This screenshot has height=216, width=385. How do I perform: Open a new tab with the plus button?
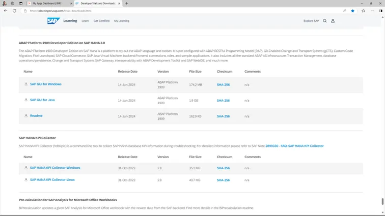pyautogui.click(x=126, y=4)
